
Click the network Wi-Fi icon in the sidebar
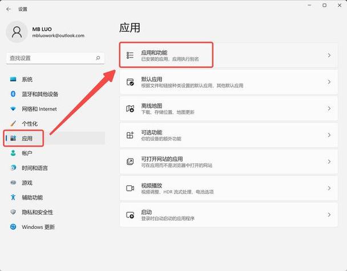pos(13,109)
